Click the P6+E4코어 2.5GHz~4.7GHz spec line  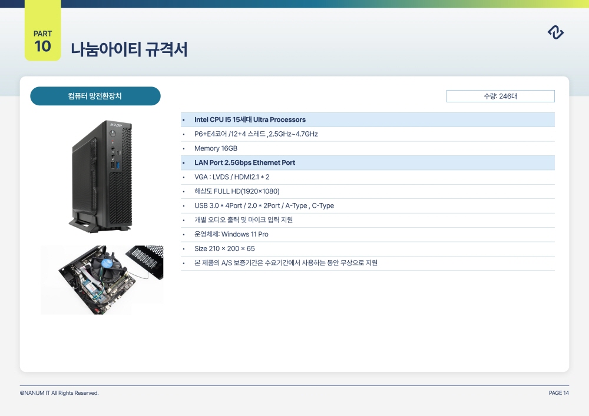(x=256, y=134)
